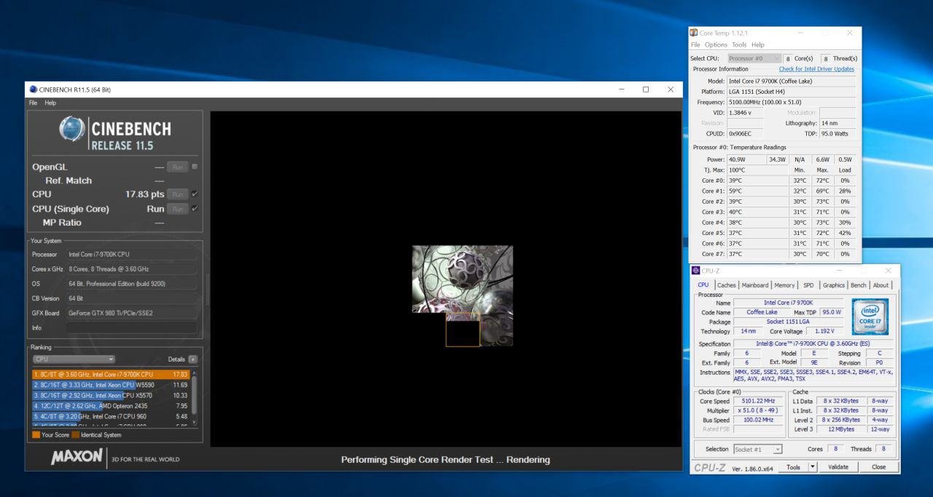Toggle the OpenGL test checkbox
933x497 pixels.
[x=195, y=167]
